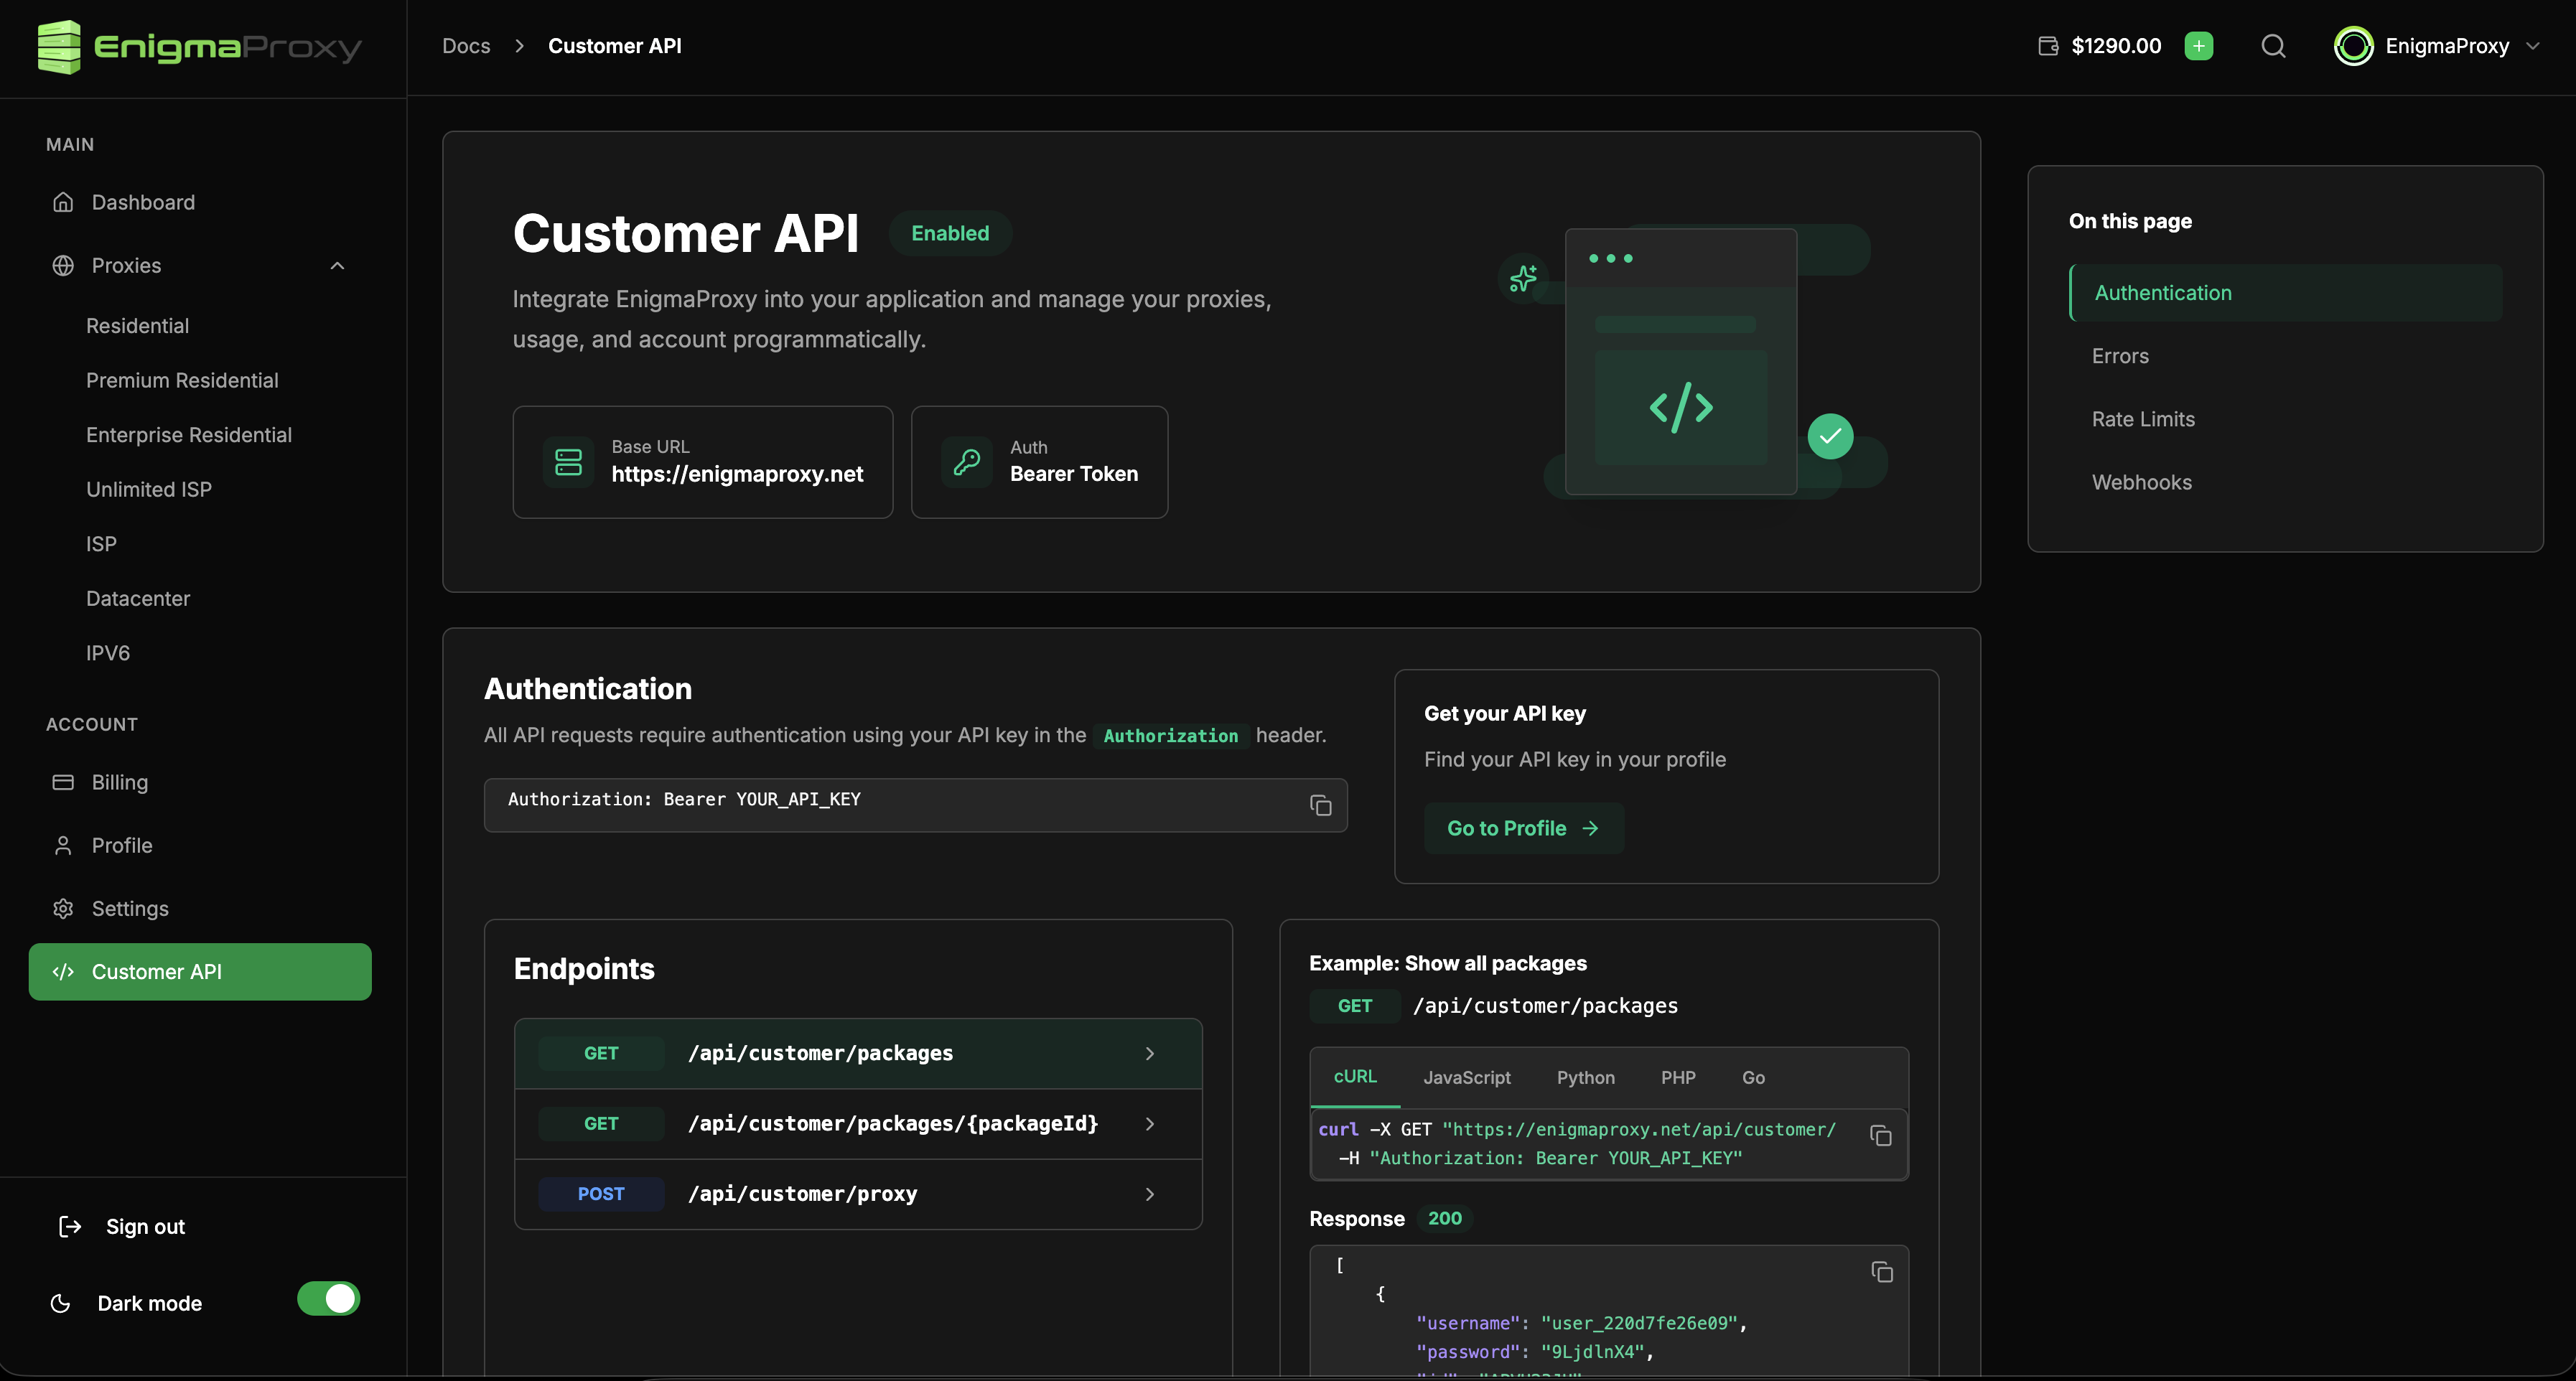Go to the Dashboard

tap(200, 202)
